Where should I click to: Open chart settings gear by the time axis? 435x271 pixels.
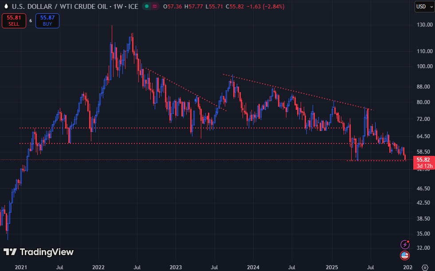(x=425, y=267)
